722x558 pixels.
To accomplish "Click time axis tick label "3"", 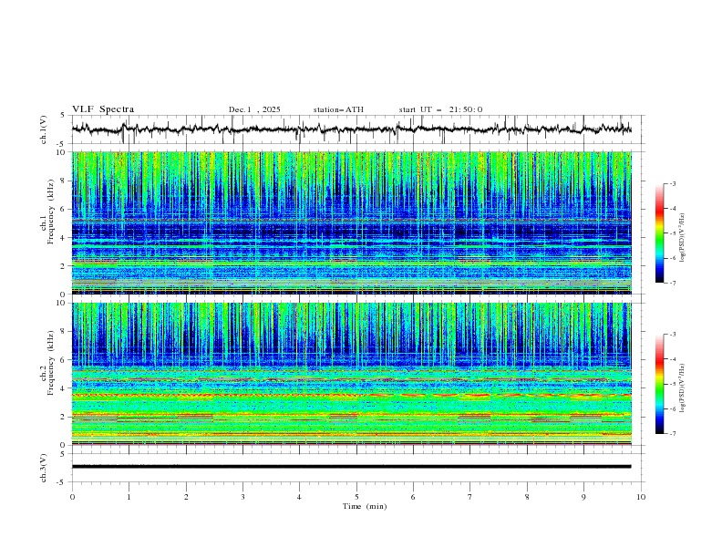I will click(243, 497).
